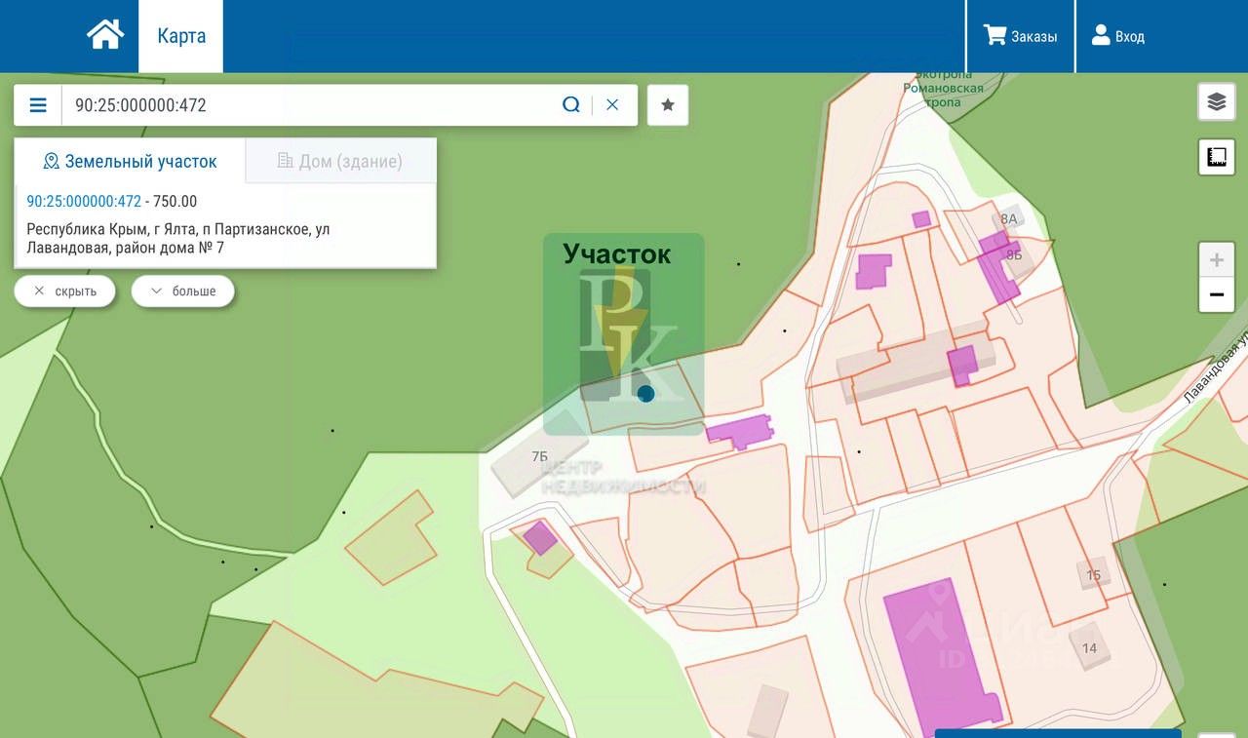Screen dimensions: 1248x738
Task: Click the blue parcel marker dot
Action: pos(645,394)
